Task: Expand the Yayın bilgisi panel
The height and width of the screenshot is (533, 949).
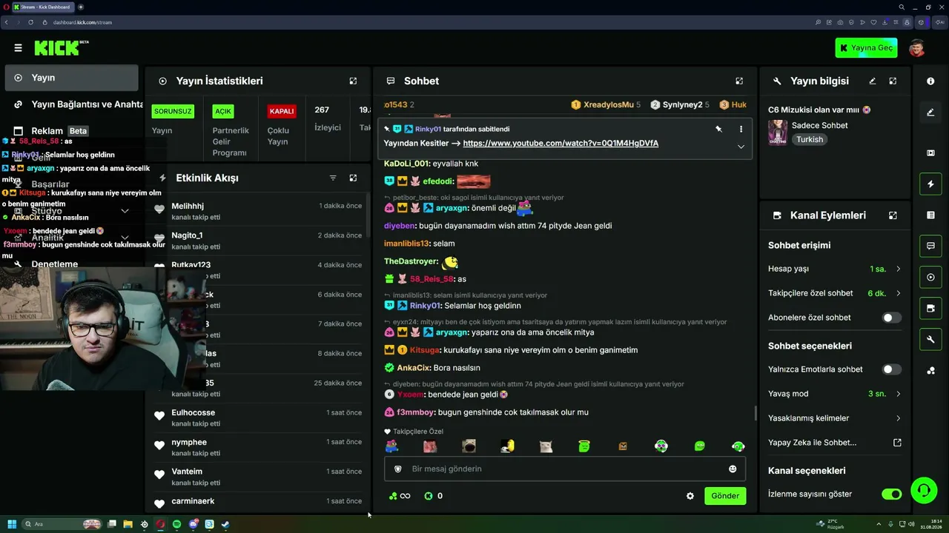Action: click(893, 81)
